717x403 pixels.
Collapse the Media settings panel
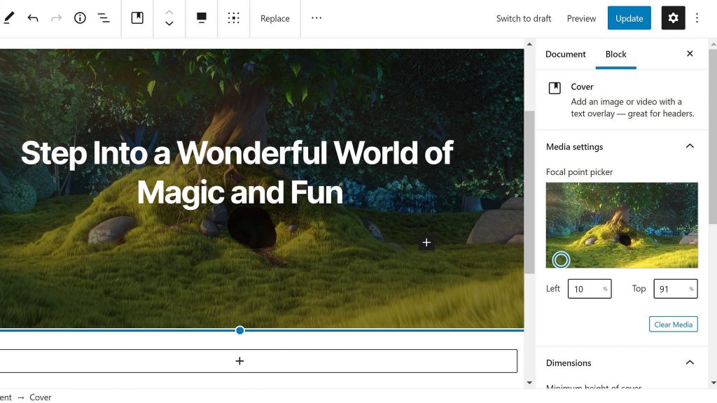[689, 146]
